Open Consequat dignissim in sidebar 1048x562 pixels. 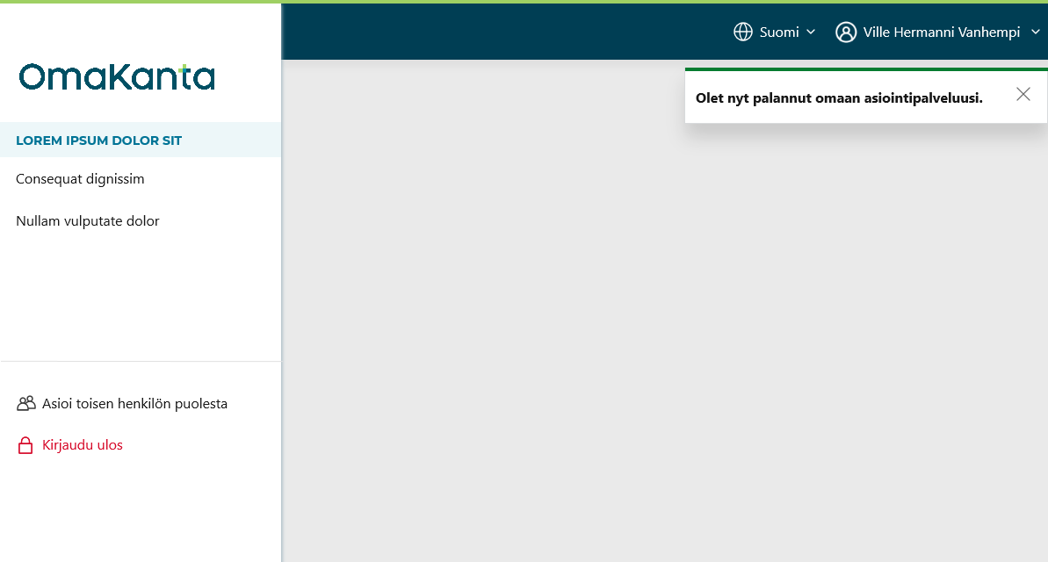point(80,179)
